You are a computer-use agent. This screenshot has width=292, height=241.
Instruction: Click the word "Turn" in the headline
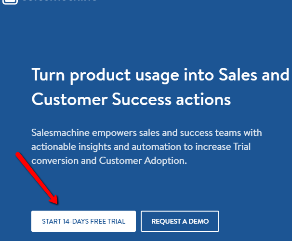(x=48, y=75)
